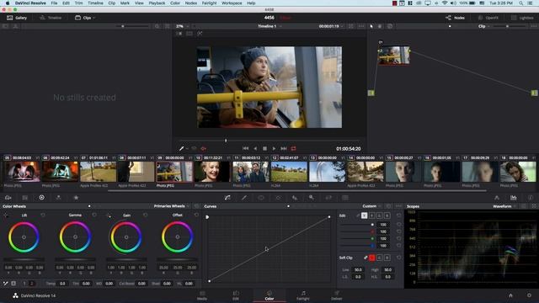Show the Keyframes panel icon
539x303 pixels.
[497, 198]
